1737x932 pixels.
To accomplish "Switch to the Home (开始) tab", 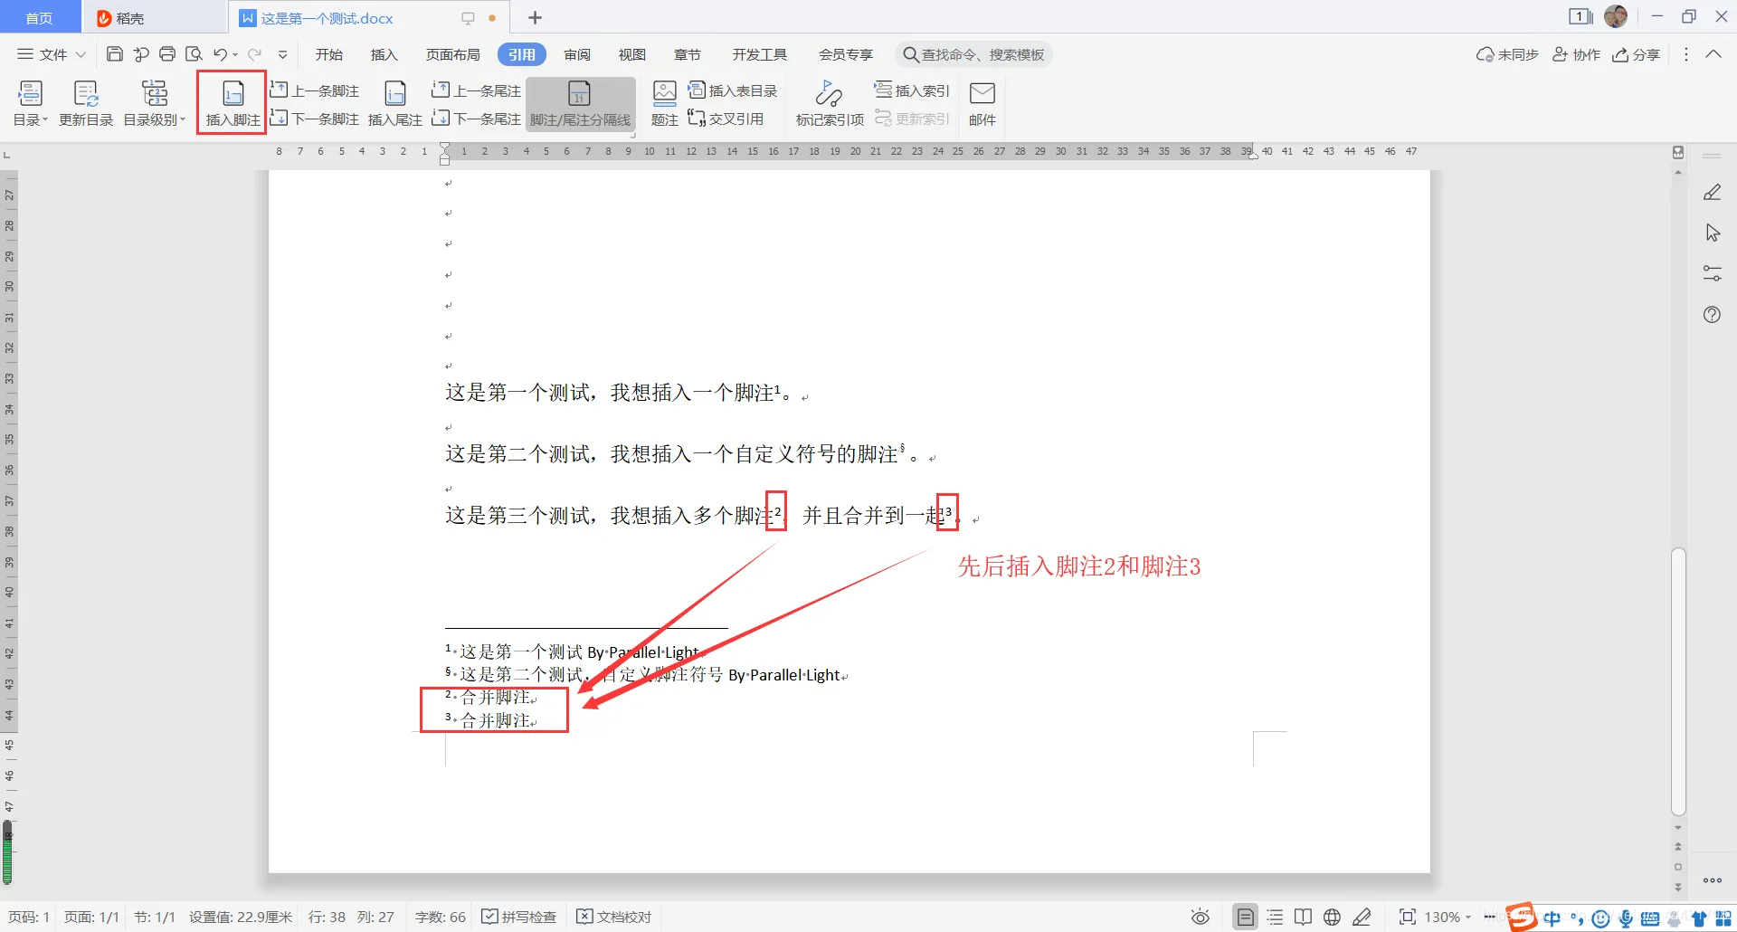I will click(329, 54).
